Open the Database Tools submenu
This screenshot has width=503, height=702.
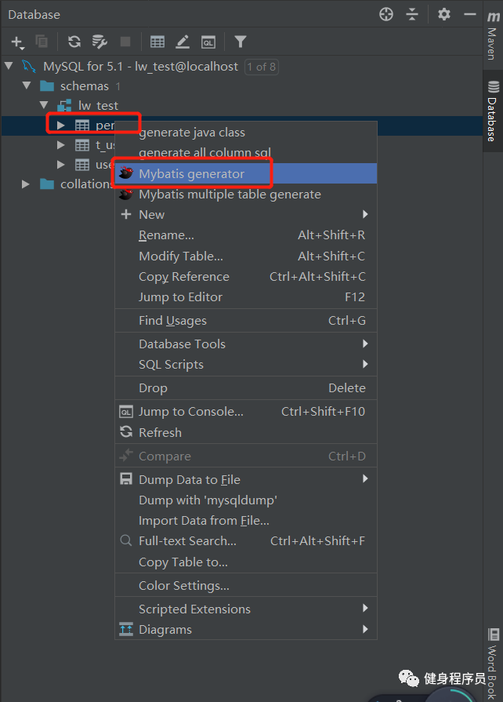pos(182,344)
